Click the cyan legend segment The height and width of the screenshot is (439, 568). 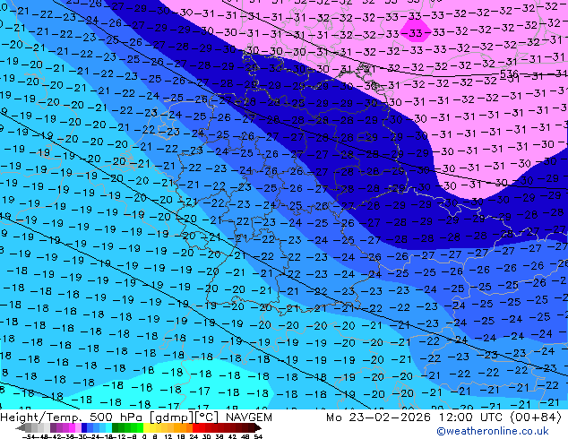click(108, 428)
